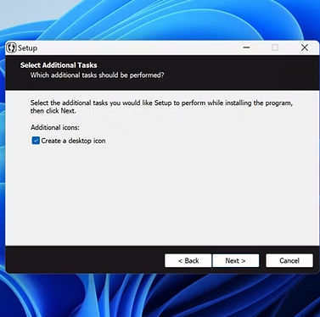The width and height of the screenshot is (320, 317).
Task: Uncheck the Create a desktop icon checkbox
Action: tap(36, 141)
